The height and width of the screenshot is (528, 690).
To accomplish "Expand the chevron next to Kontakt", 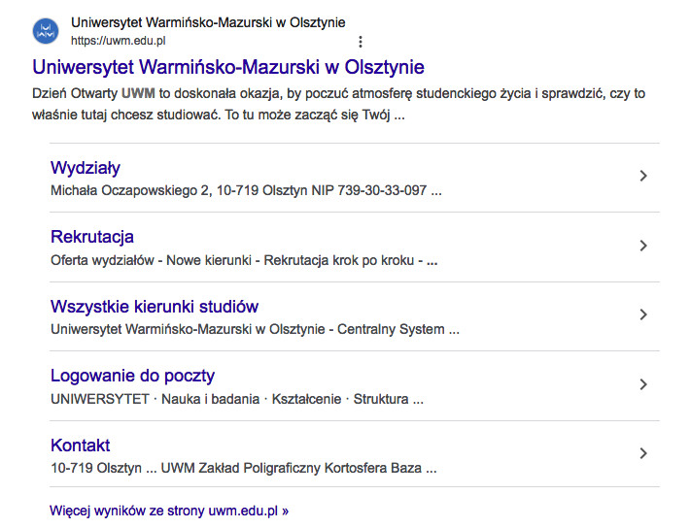I will pyautogui.click(x=643, y=453).
